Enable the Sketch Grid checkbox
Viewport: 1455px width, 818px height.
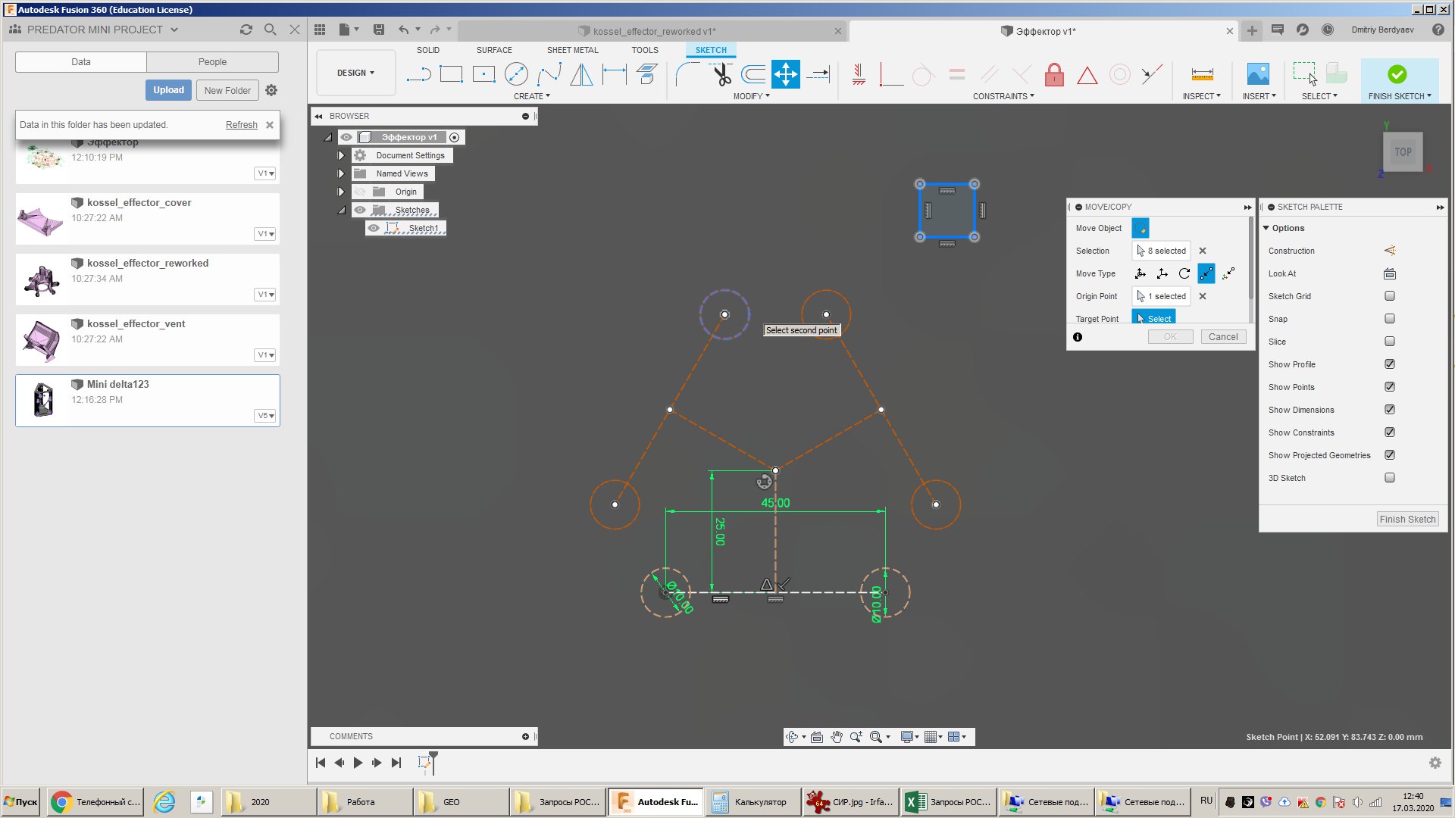pyautogui.click(x=1389, y=296)
